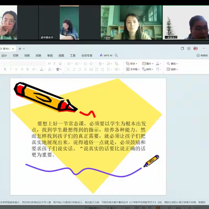Image resolution: width=209 pixels, height=209 pixels.
Task: Click the font color A icon
Action: [x=41, y=69]
